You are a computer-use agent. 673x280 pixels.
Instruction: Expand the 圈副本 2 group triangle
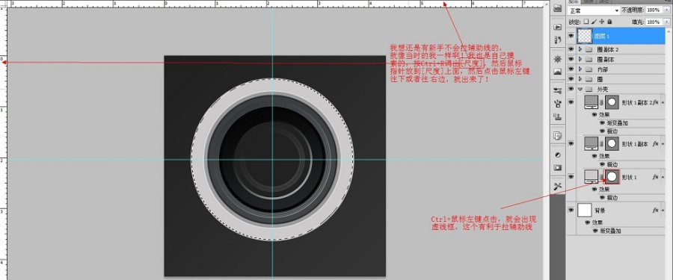580,50
